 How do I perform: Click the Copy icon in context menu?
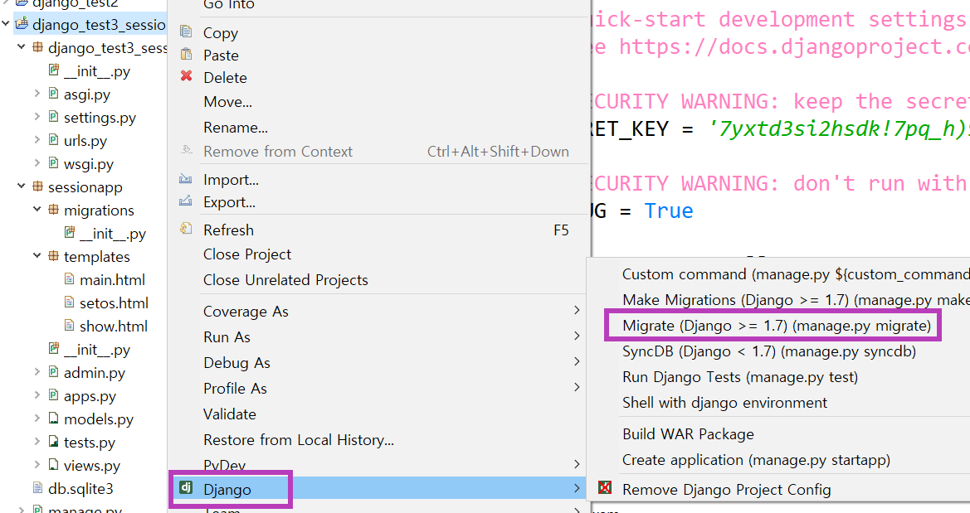[x=186, y=31]
